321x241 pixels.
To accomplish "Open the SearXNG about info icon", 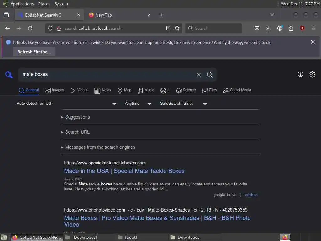I will (300, 74).
